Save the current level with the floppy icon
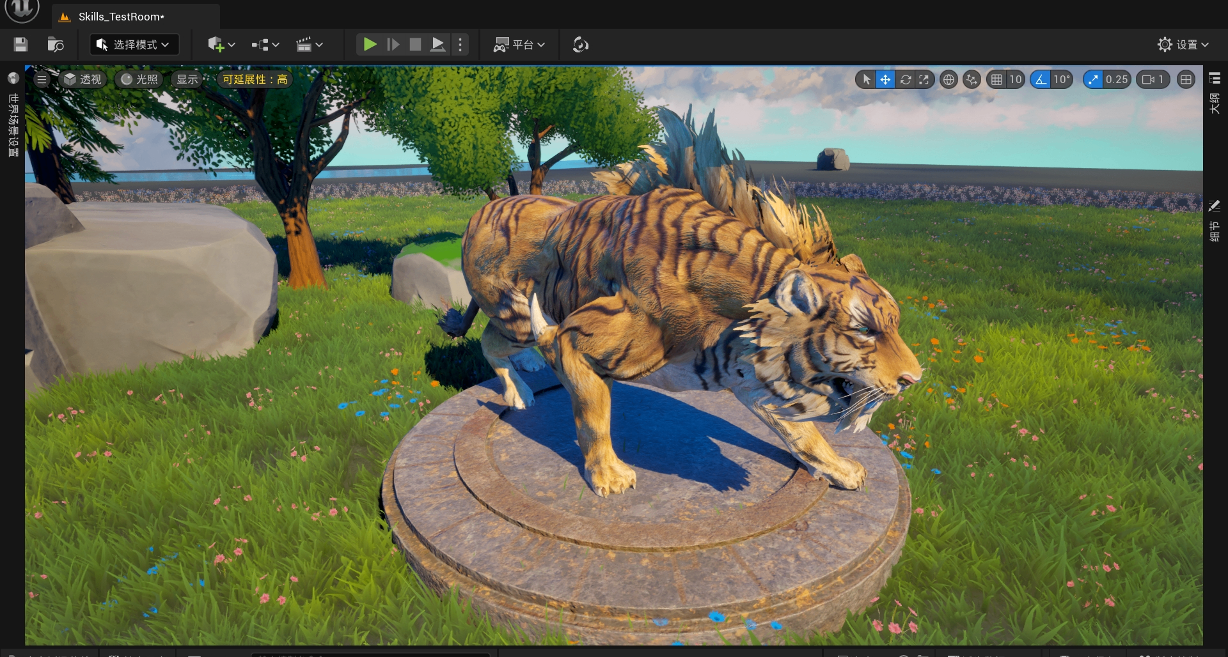This screenshot has width=1228, height=657. (20, 44)
